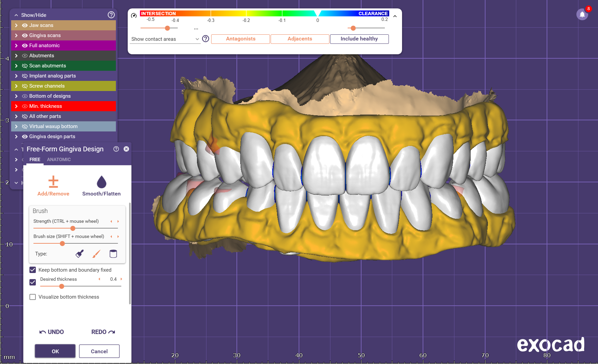Image resolution: width=598 pixels, height=364 pixels.
Task: Hide the Jaw scans layer
Action: tap(25, 25)
